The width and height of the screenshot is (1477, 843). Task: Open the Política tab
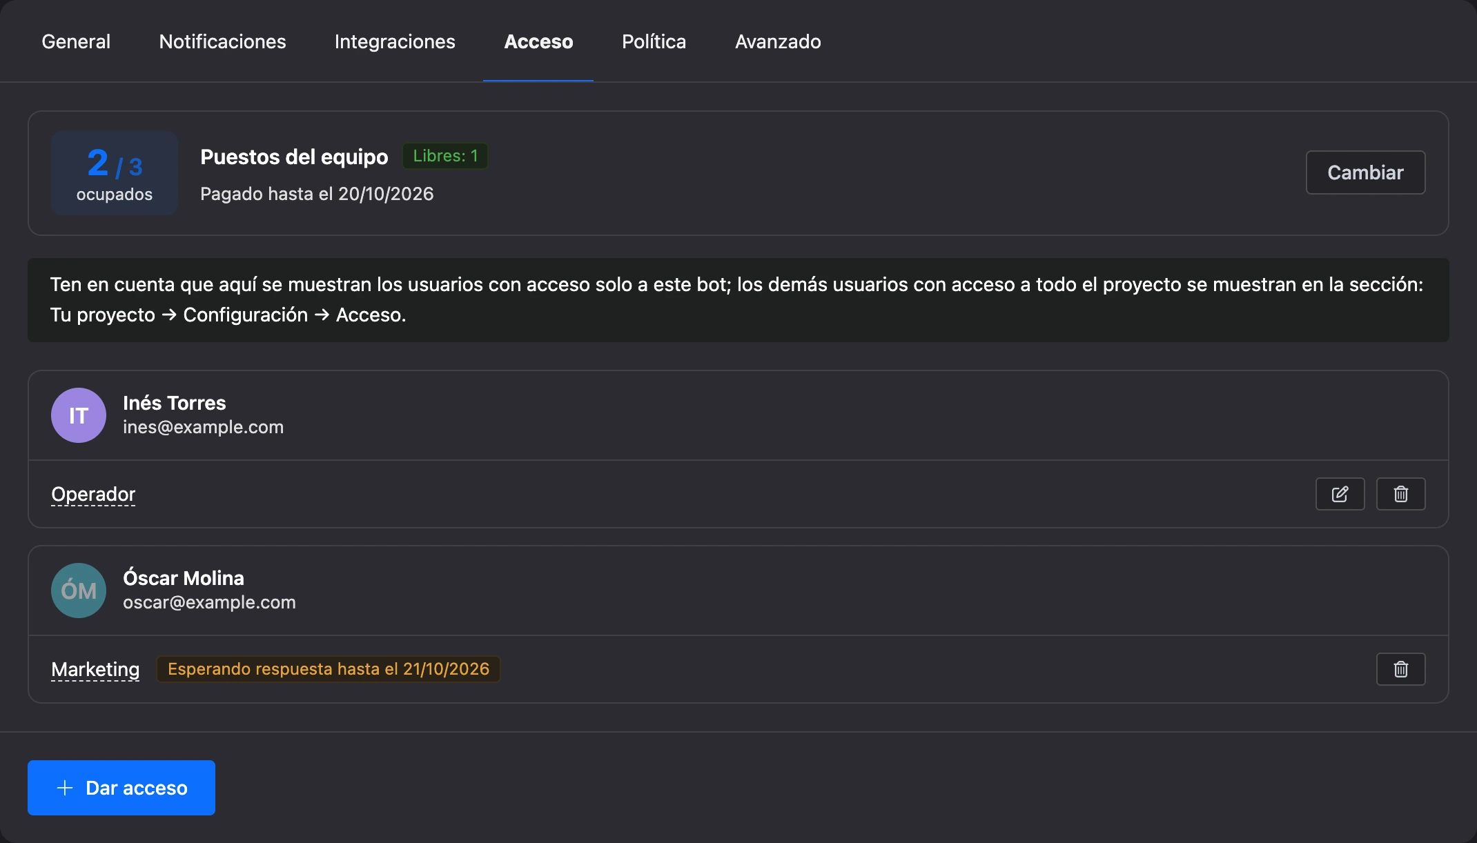(654, 41)
